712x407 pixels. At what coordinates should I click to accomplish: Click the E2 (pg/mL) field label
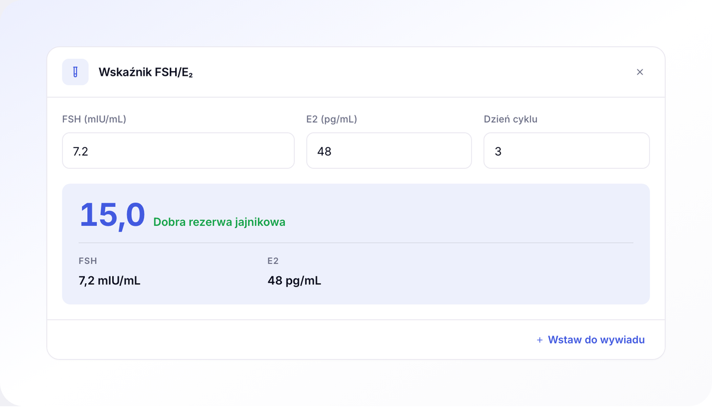[332, 119]
